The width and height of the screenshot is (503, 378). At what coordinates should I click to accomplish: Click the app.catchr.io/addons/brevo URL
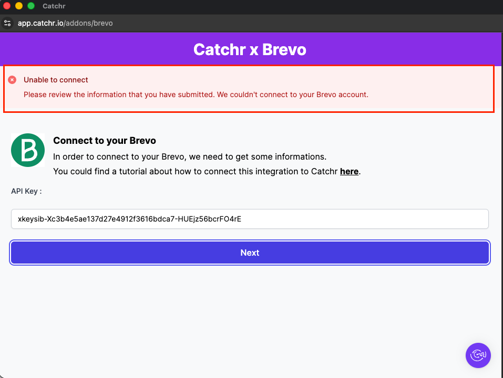[65, 23]
